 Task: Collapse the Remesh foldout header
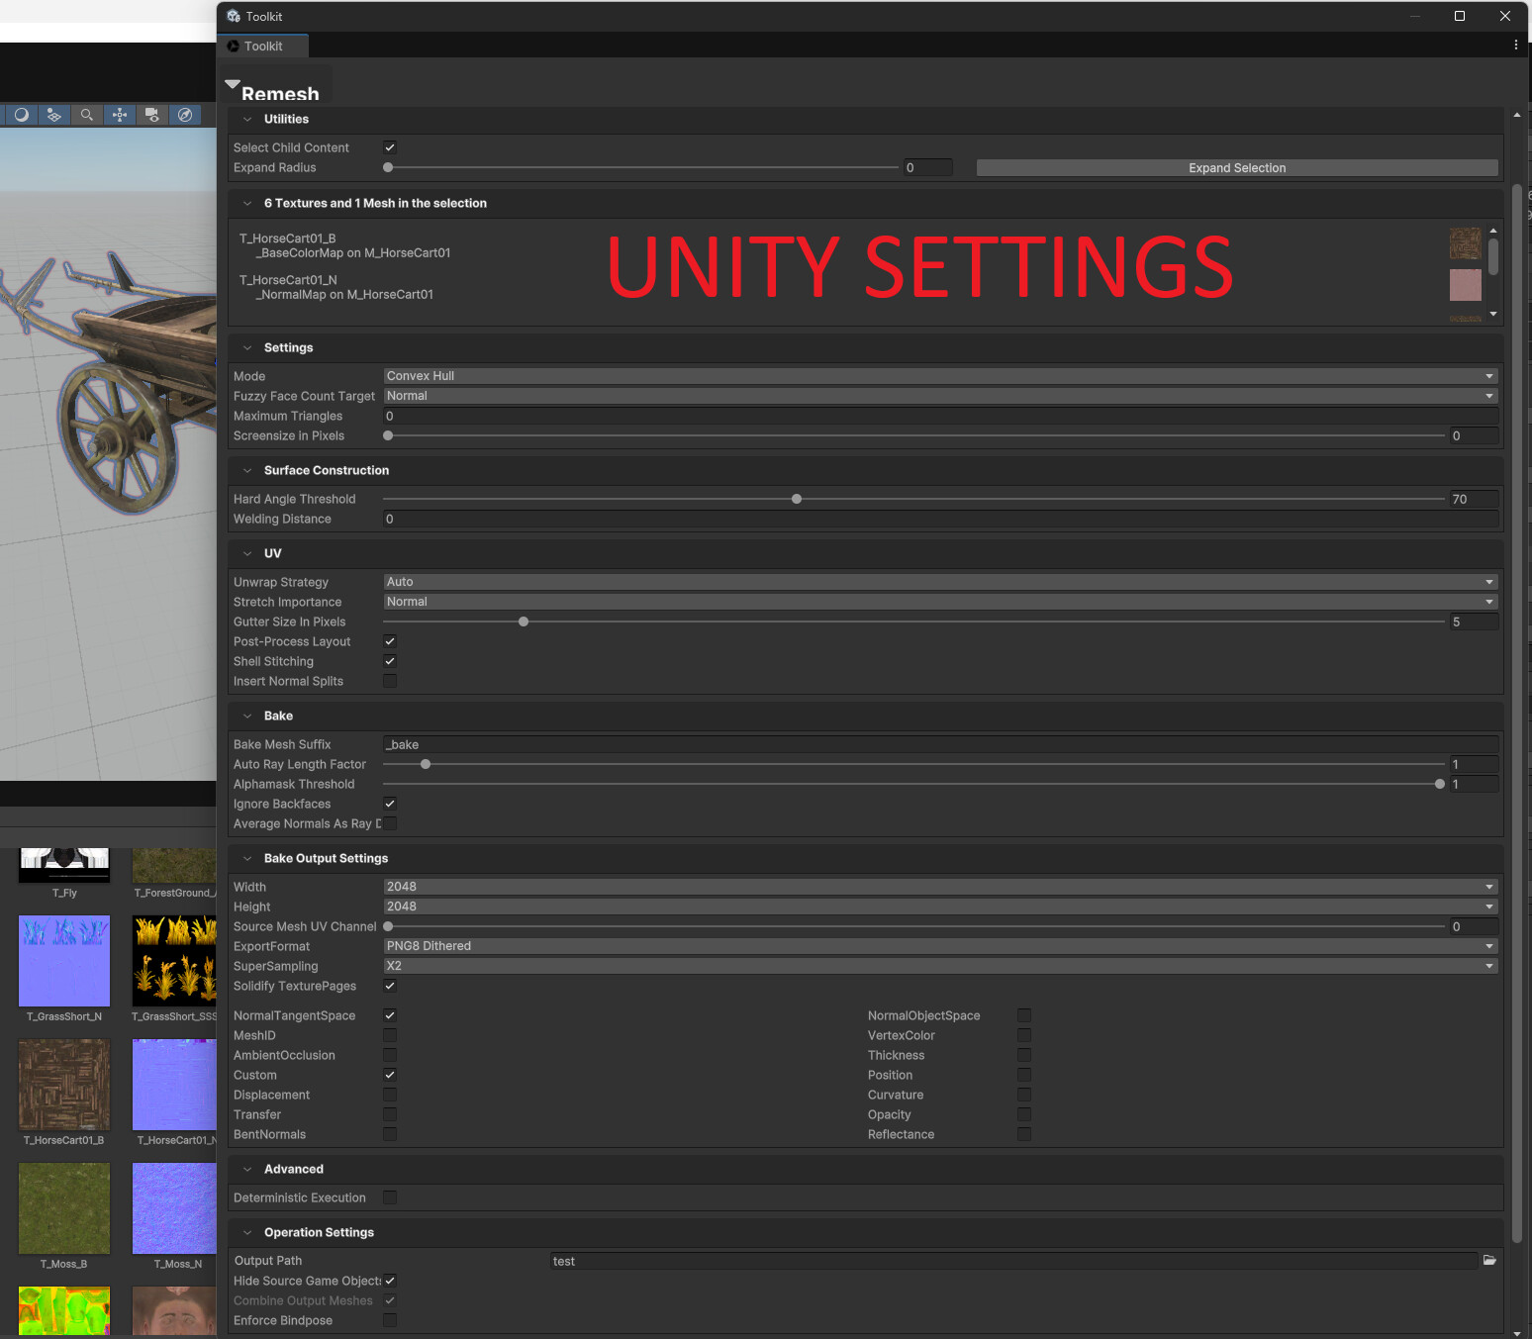pos(233,86)
